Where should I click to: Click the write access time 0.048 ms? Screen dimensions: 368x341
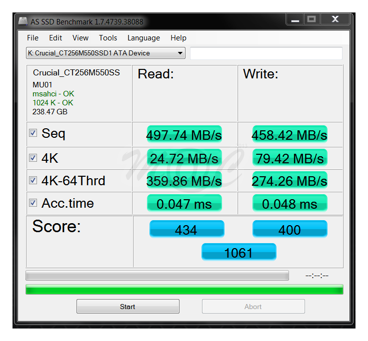tap(289, 203)
